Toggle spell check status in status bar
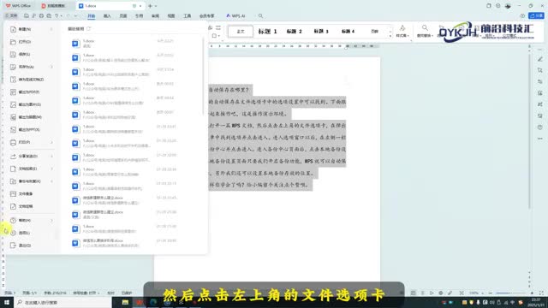Viewport: 548px width, 308px height. click(86, 293)
